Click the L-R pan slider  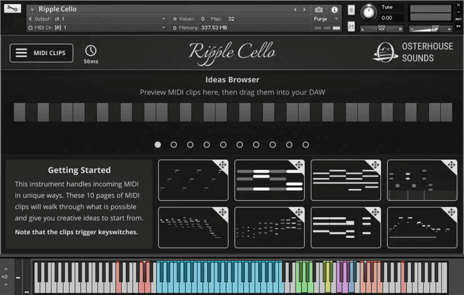coord(381,29)
